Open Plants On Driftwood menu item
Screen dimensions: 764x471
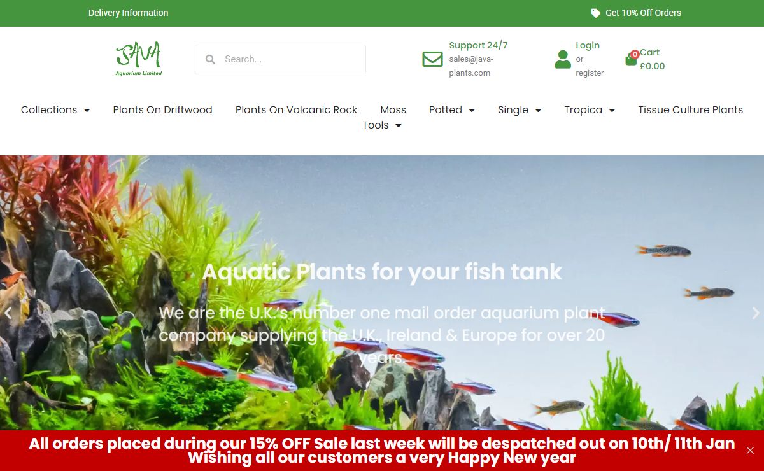coord(162,109)
